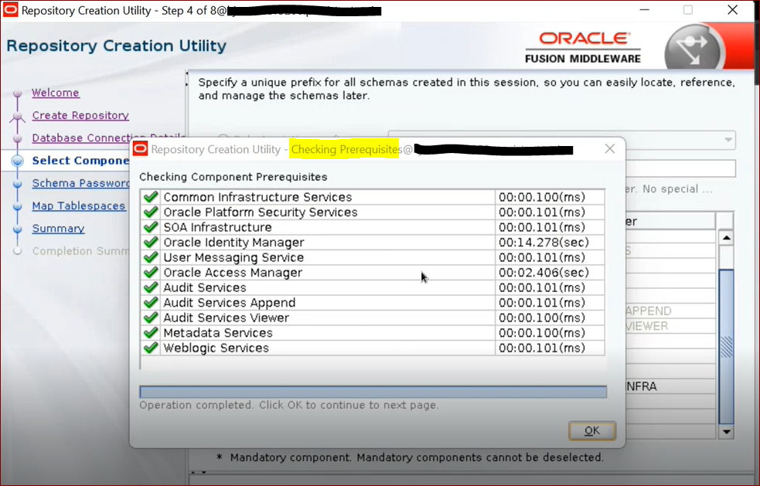
Task: Click the Schema Passwords step bullet icon
Action: (x=18, y=184)
